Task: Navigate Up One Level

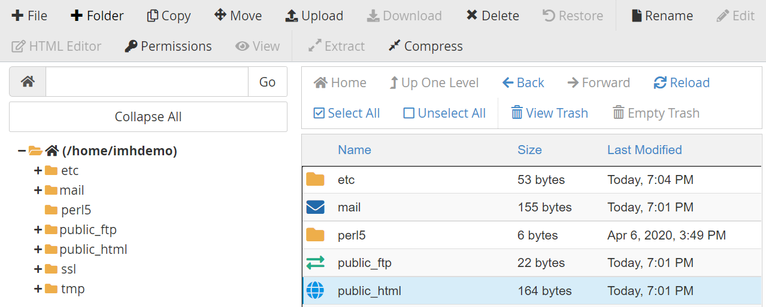Action: click(x=434, y=82)
